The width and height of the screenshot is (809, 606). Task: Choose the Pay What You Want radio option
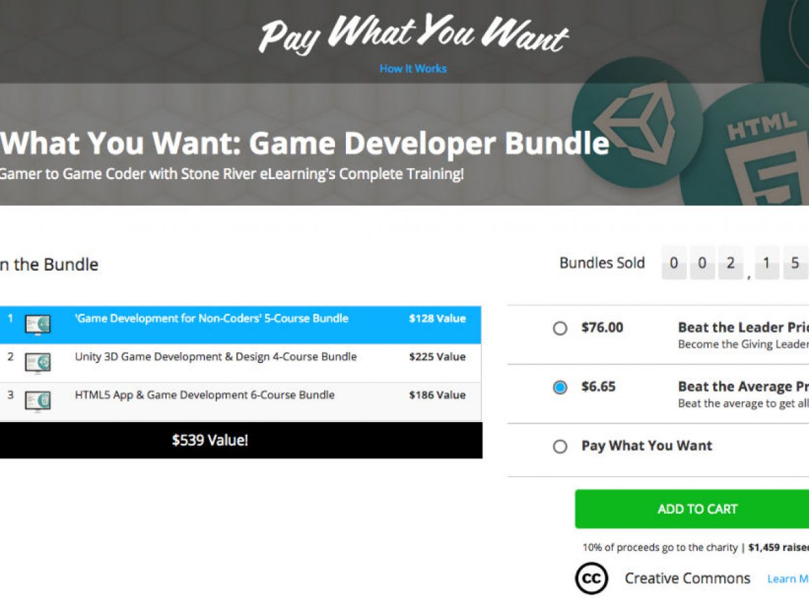click(560, 446)
